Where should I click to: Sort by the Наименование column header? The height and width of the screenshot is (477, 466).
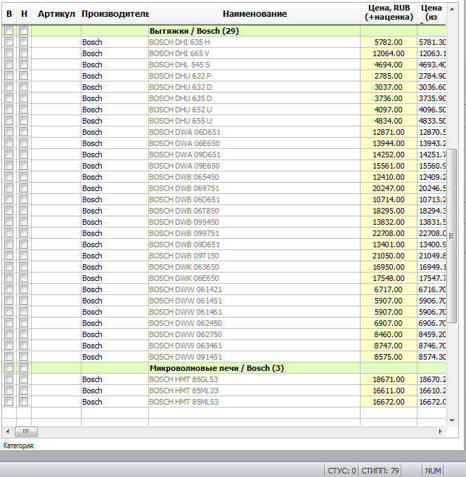254,13
